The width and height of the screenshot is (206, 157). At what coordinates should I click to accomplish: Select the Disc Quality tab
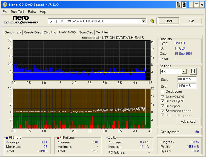tap(68, 32)
